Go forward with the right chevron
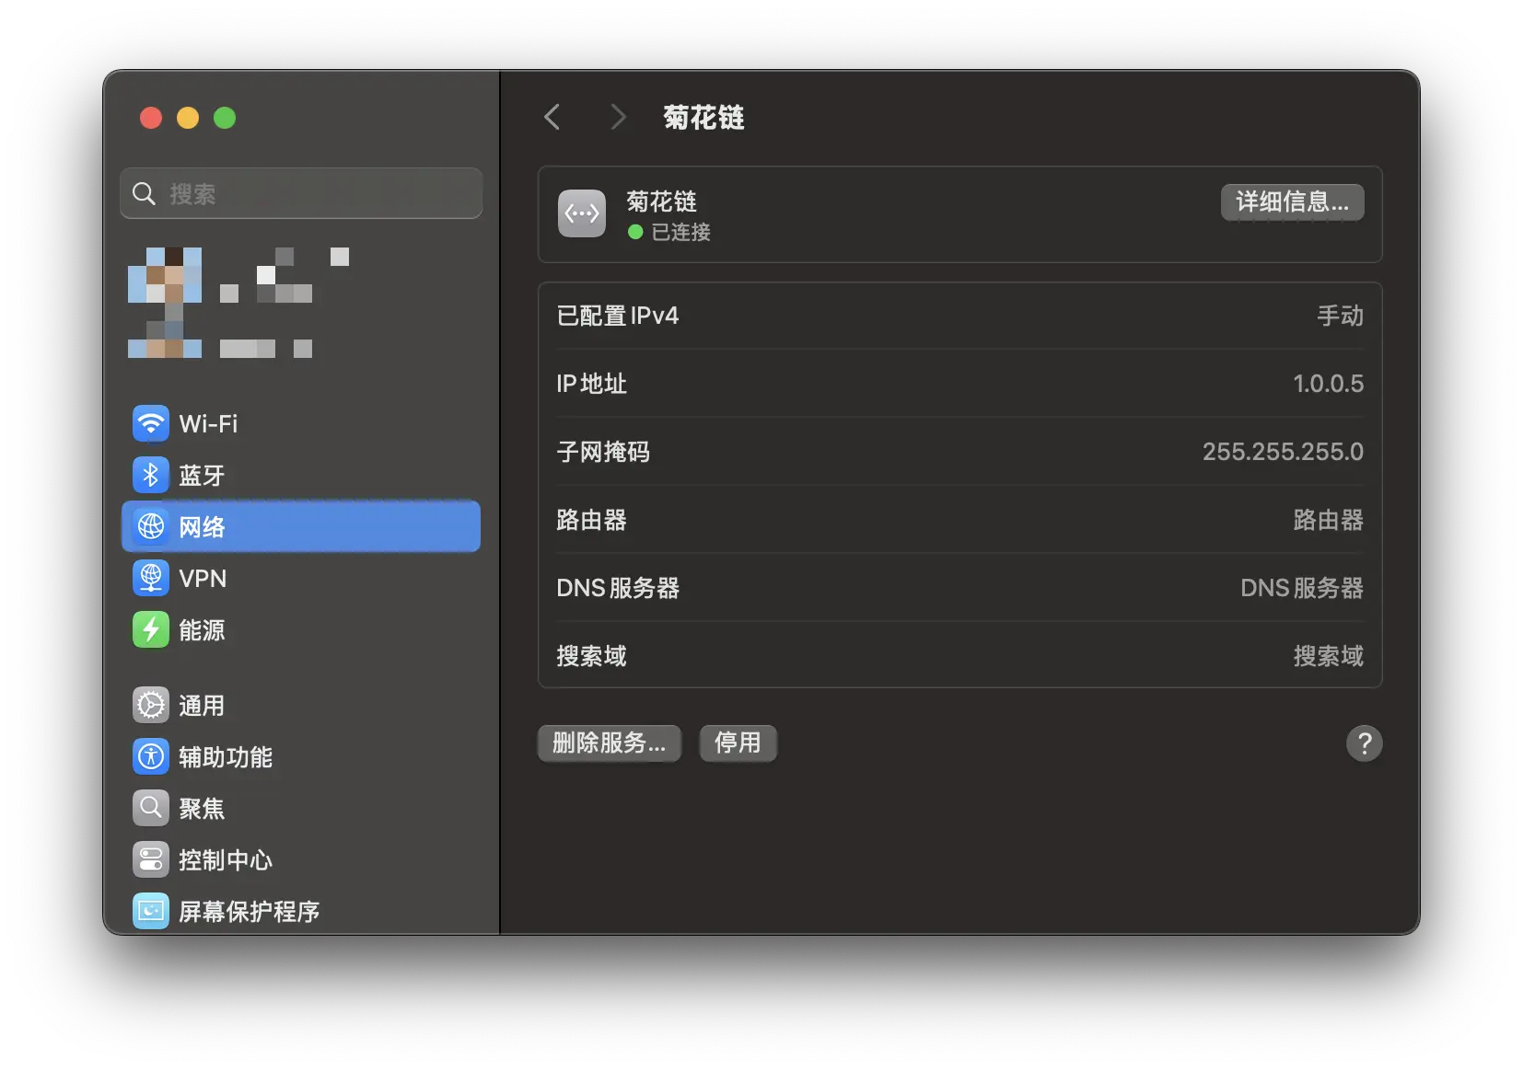1523x1071 pixels. (618, 118)
